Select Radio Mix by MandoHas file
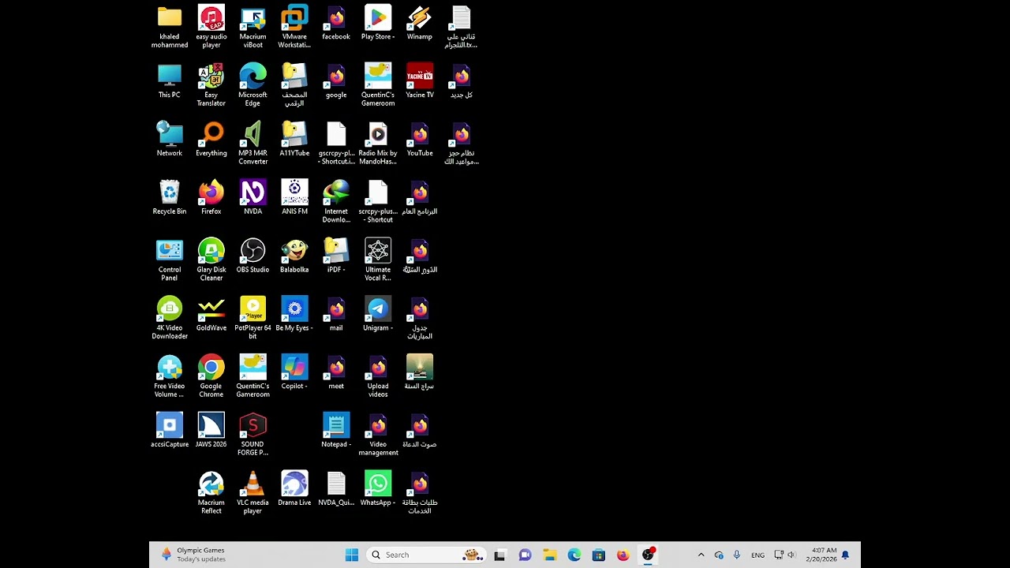1010x568 pixels. [378, 143]
